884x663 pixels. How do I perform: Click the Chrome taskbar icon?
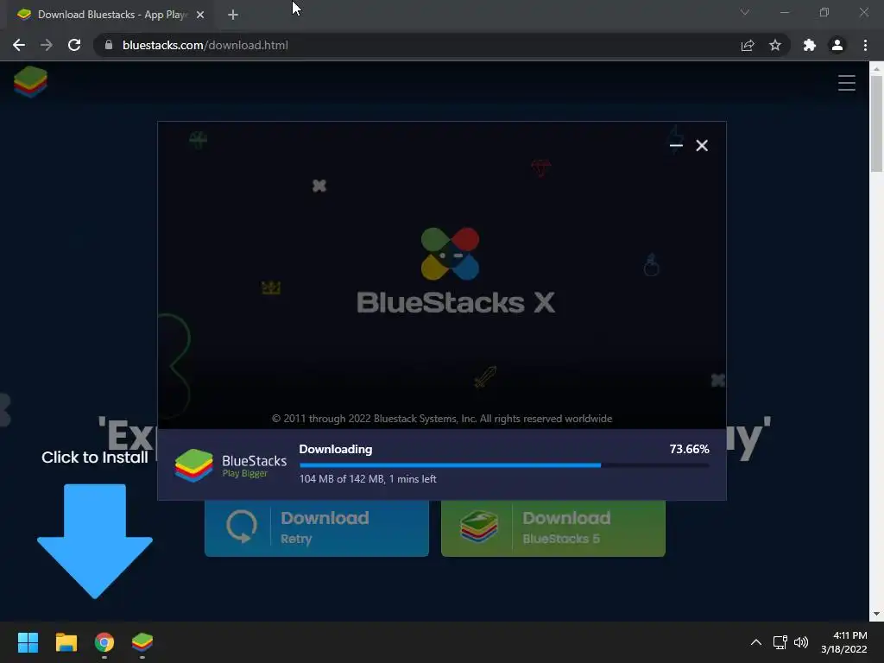104,642
